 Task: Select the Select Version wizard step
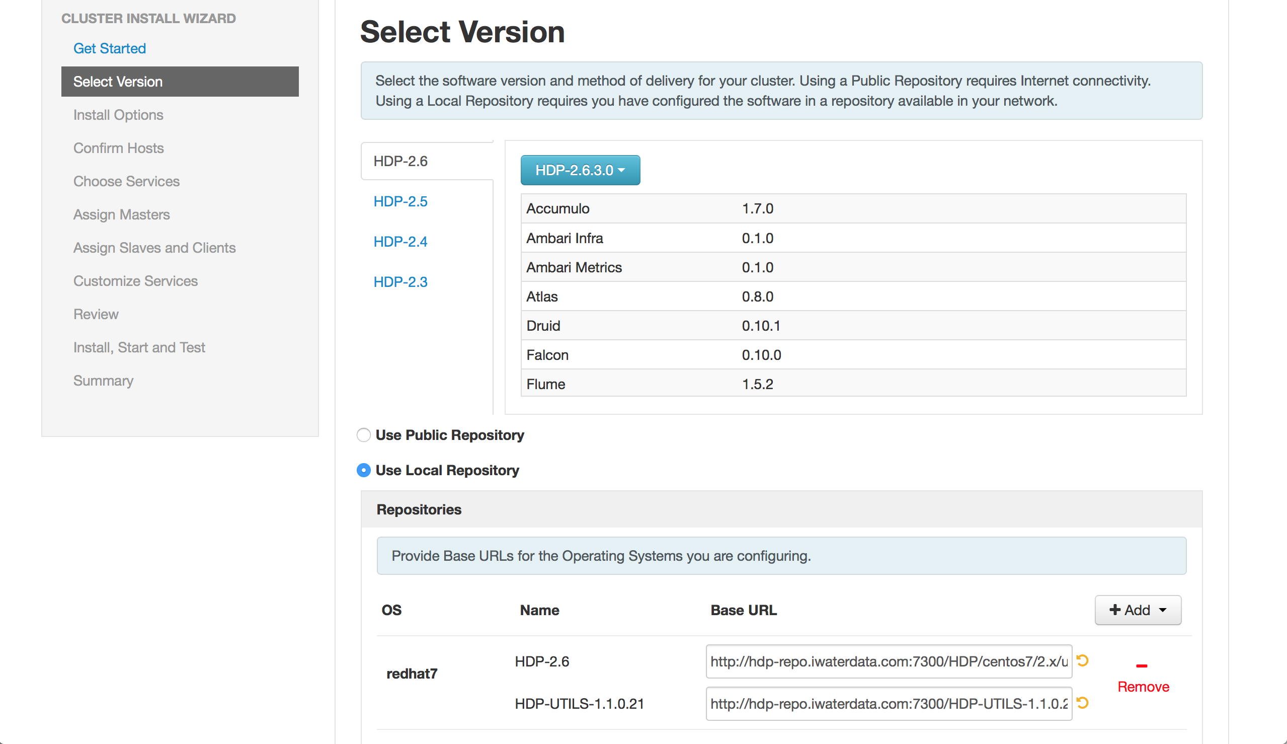click(180, 82)
